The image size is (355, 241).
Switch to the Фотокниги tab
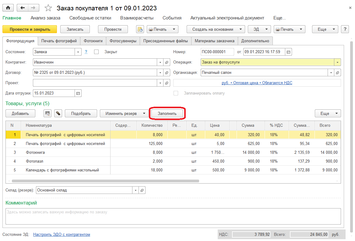[x=93, y=41]
